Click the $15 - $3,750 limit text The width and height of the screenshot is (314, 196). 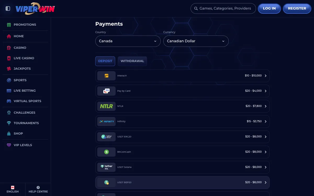pos(254,122)
